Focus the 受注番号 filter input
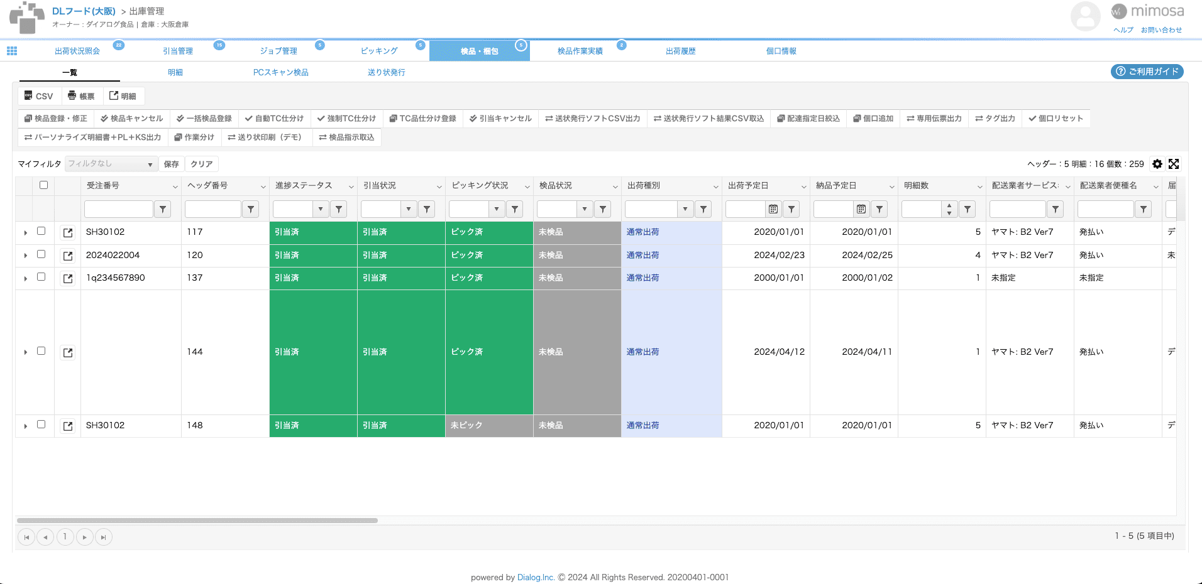The image size is (1202, 584). 119,209
